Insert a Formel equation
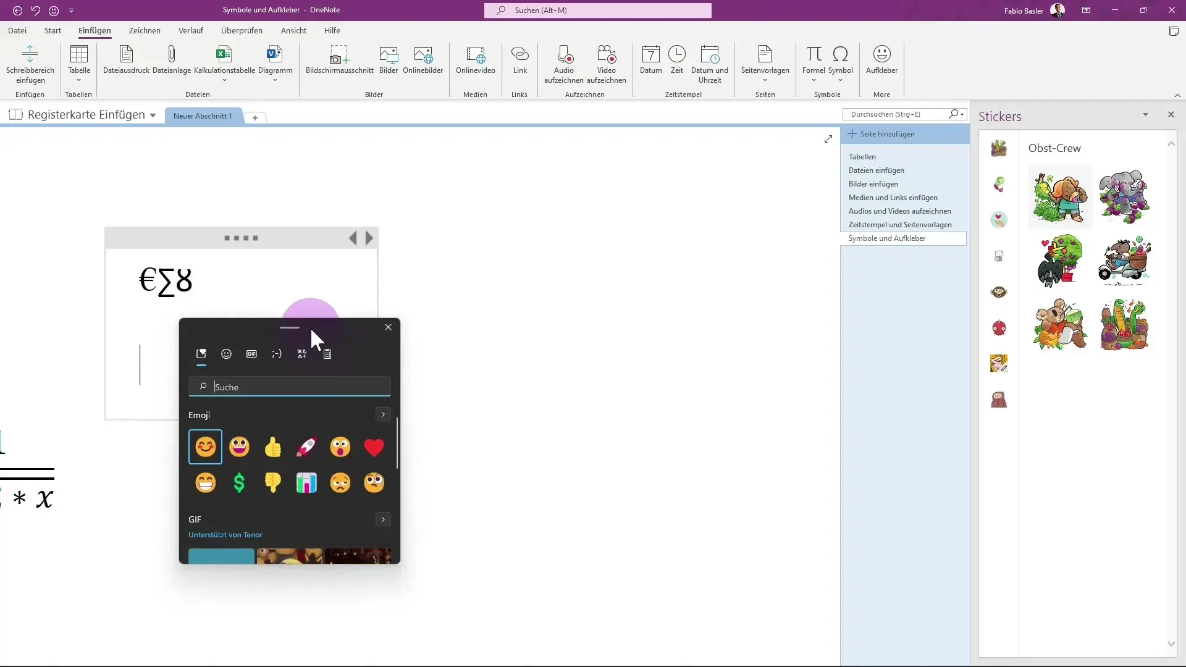 [x=814, y=64]
